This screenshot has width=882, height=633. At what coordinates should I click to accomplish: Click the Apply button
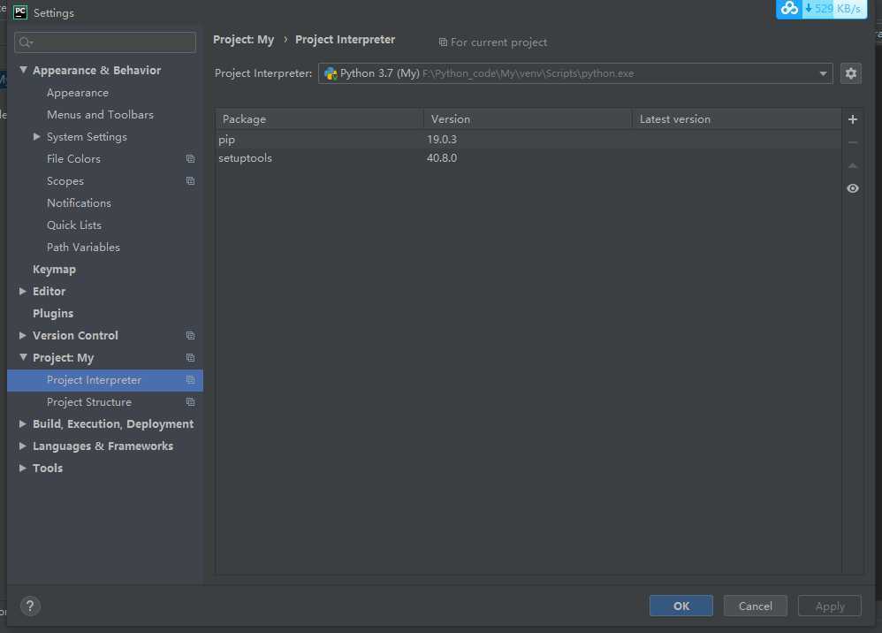coord(830,606)
